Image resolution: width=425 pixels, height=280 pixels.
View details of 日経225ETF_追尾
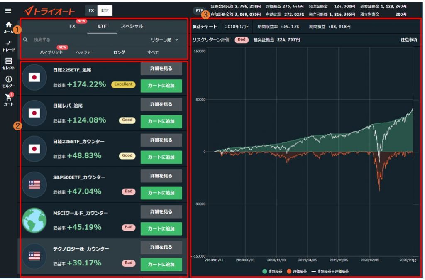[x=161, y=69]
